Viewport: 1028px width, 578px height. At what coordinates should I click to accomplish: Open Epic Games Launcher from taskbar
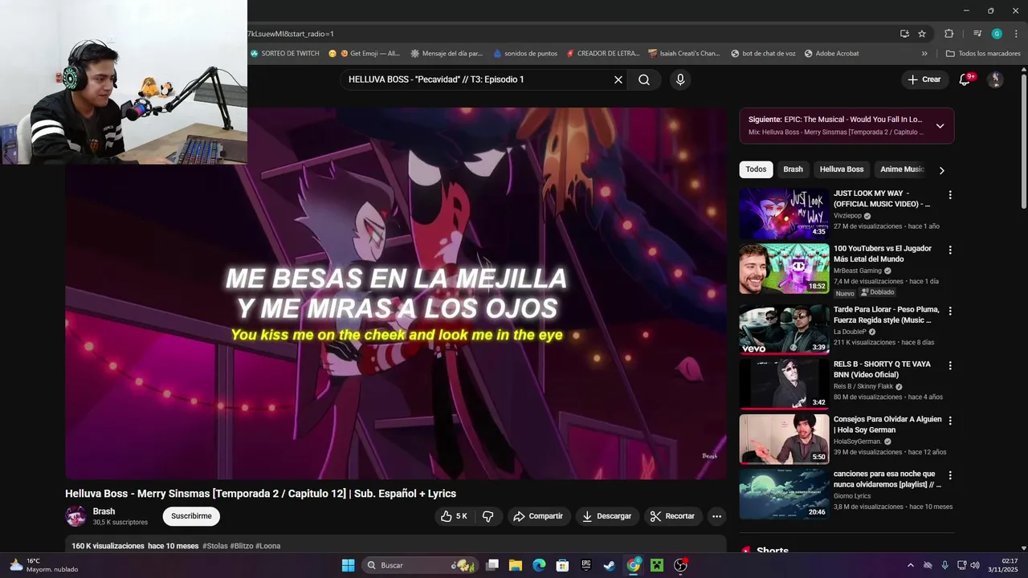586,565
